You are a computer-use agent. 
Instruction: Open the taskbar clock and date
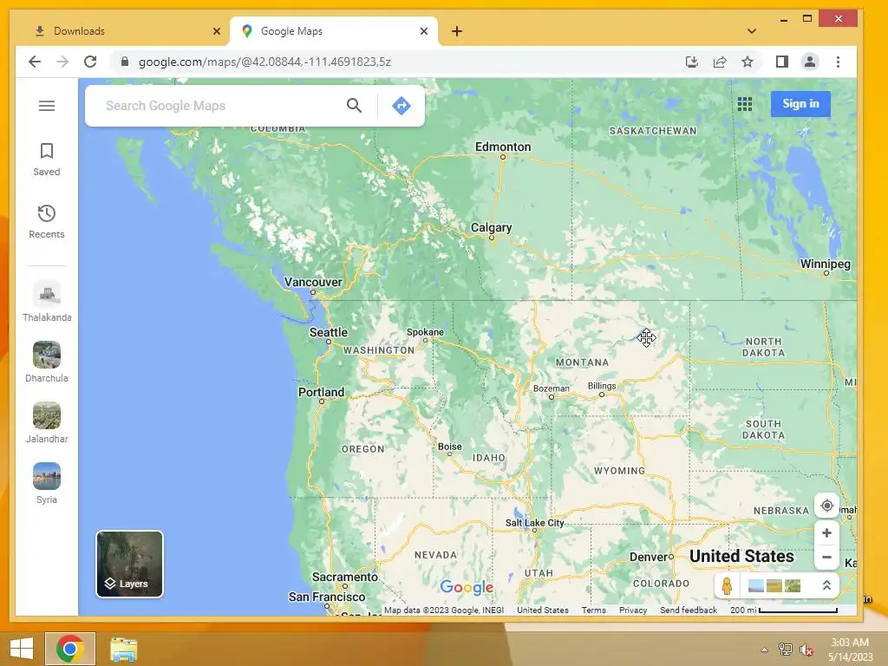pyautogui.click(x=850, y=650)
